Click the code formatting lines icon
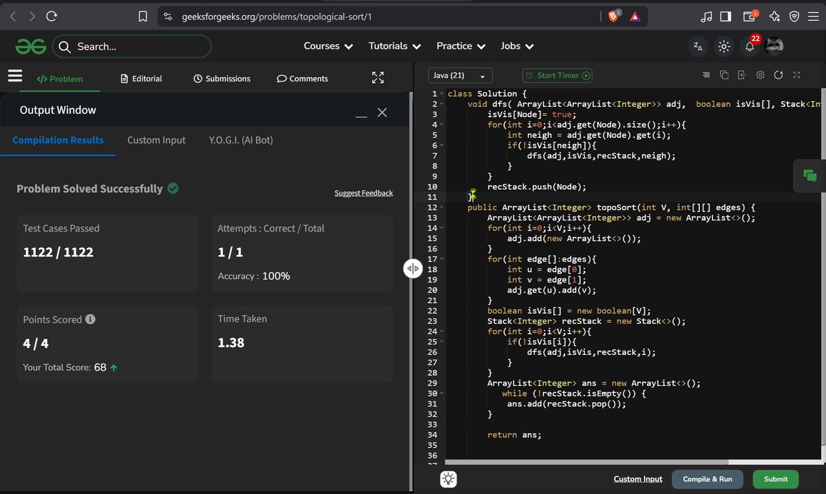 coord(706,75)
